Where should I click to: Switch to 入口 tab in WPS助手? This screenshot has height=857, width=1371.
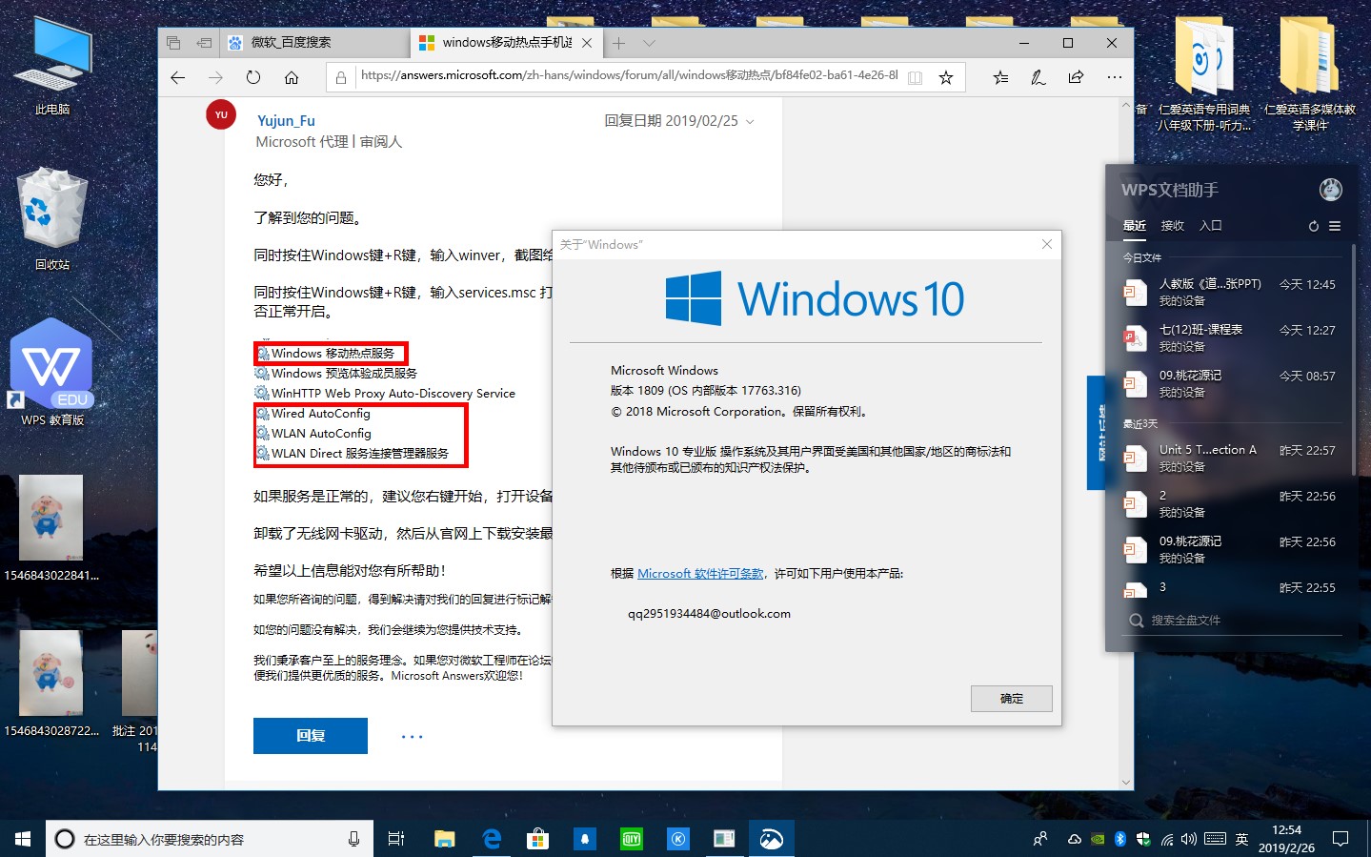(x=1211, y=226)
